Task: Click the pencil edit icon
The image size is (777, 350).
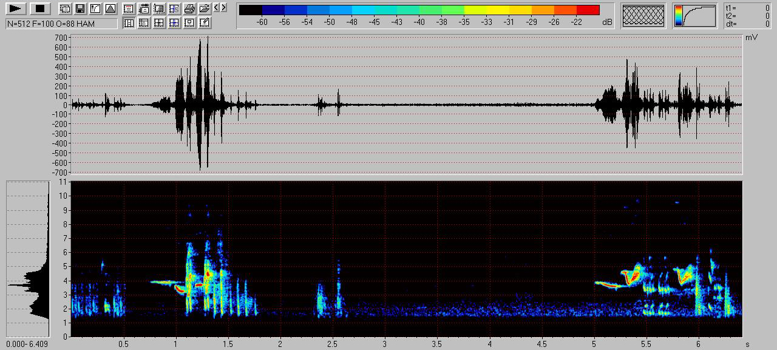Action: point(205,23)
